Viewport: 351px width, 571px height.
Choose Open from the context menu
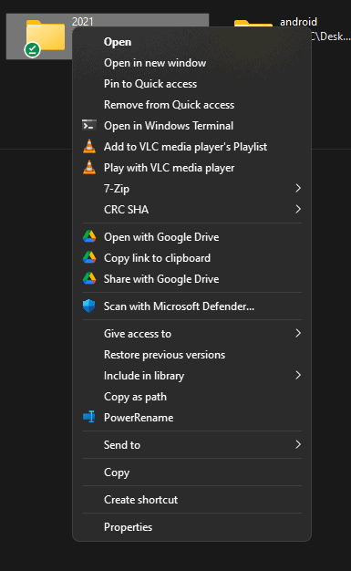tap(191, 42)
